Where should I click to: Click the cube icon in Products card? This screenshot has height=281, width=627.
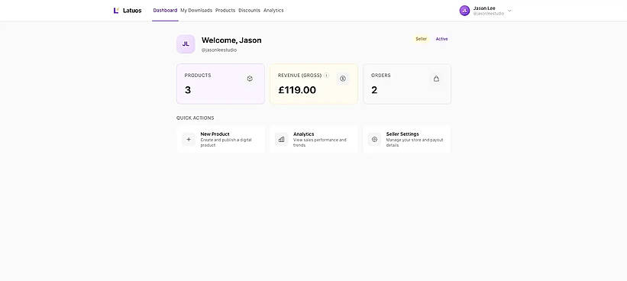250,79
